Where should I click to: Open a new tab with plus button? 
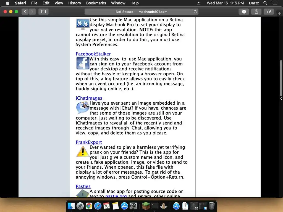point(279,13)
